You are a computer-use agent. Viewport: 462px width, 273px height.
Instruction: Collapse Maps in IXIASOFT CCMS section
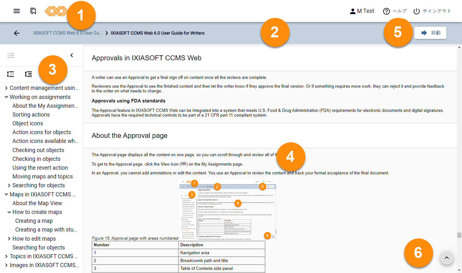click(x=6, y=194)
